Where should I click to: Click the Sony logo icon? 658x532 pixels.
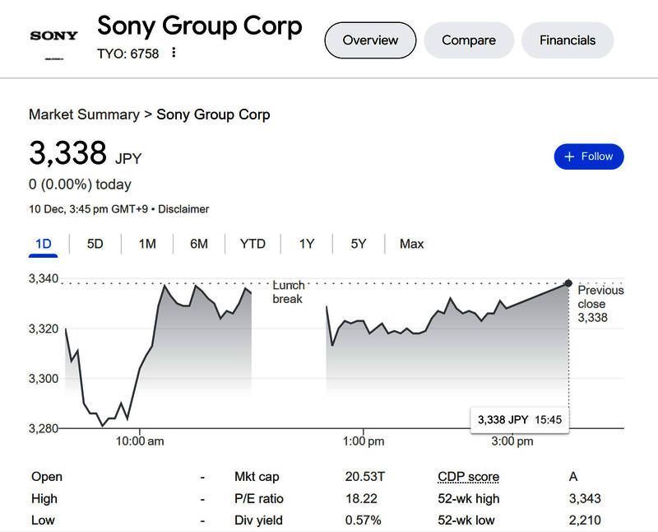[x=53, y=36]
